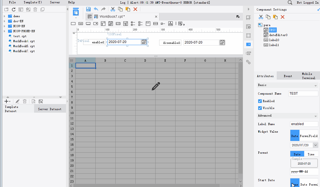Select the Text area (txt) widget icon

tap(148, 24)
